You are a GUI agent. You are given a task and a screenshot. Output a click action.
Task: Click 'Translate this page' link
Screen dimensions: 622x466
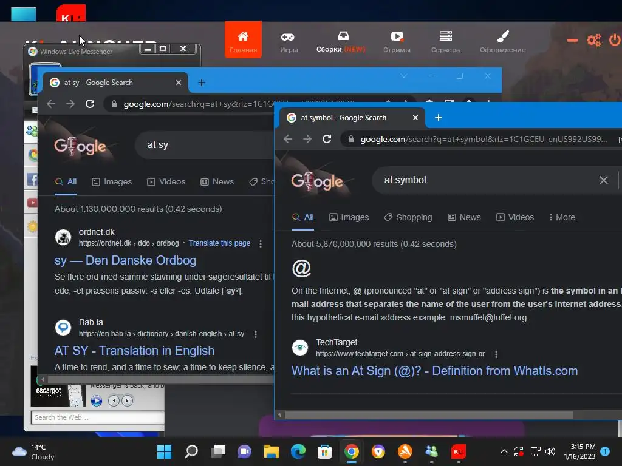coord(219,243)
